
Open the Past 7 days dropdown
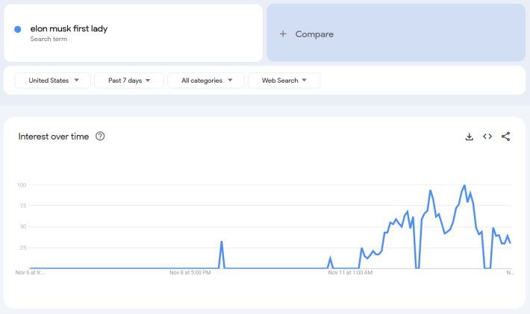point(129,81)
